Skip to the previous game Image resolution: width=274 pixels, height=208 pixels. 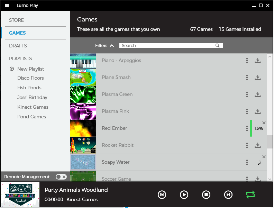162,195
